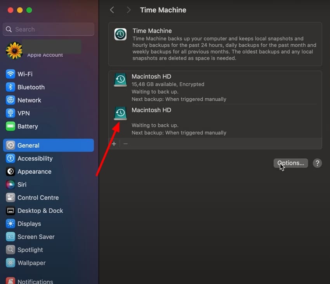Open Desktop & Dock icon
The height and width of the screenshot is (284, 330).
(x=10, y=211)
